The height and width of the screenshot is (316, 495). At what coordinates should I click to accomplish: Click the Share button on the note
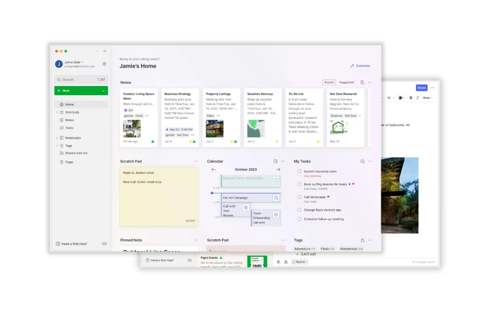pos(422,88)
